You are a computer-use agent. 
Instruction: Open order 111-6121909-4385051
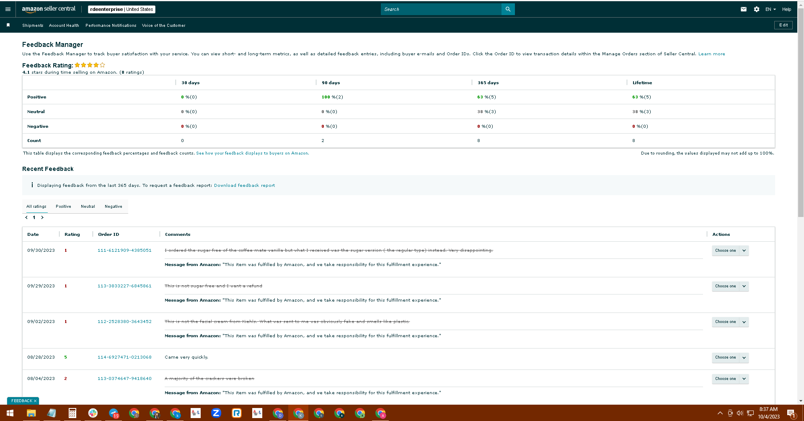tap(124, 251)
